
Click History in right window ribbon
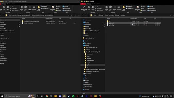click(143, 10)
